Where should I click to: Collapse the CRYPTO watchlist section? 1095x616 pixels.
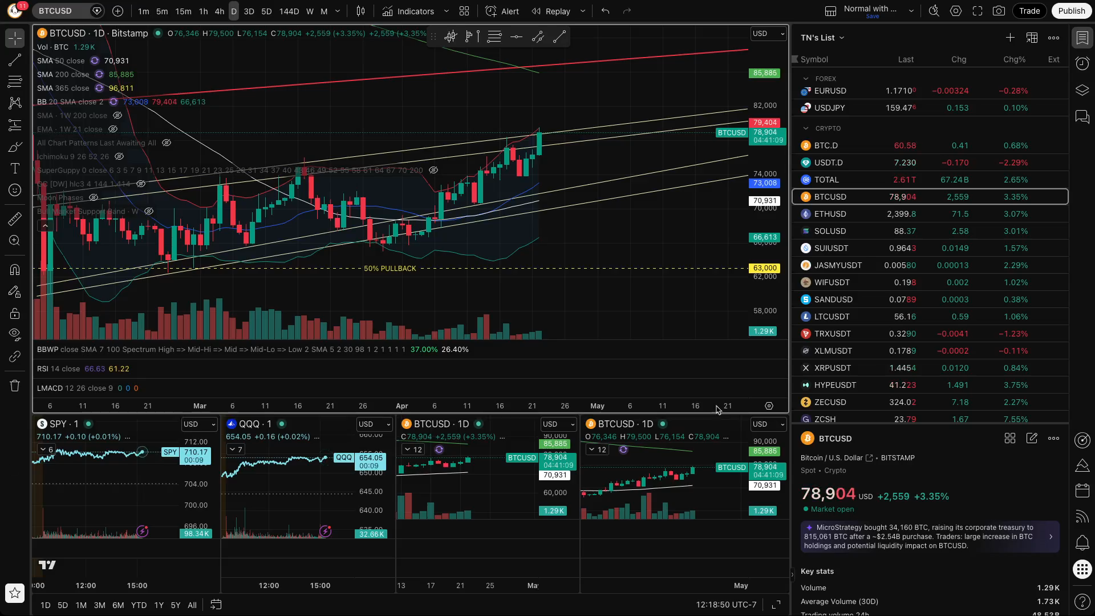pos(805,128)
